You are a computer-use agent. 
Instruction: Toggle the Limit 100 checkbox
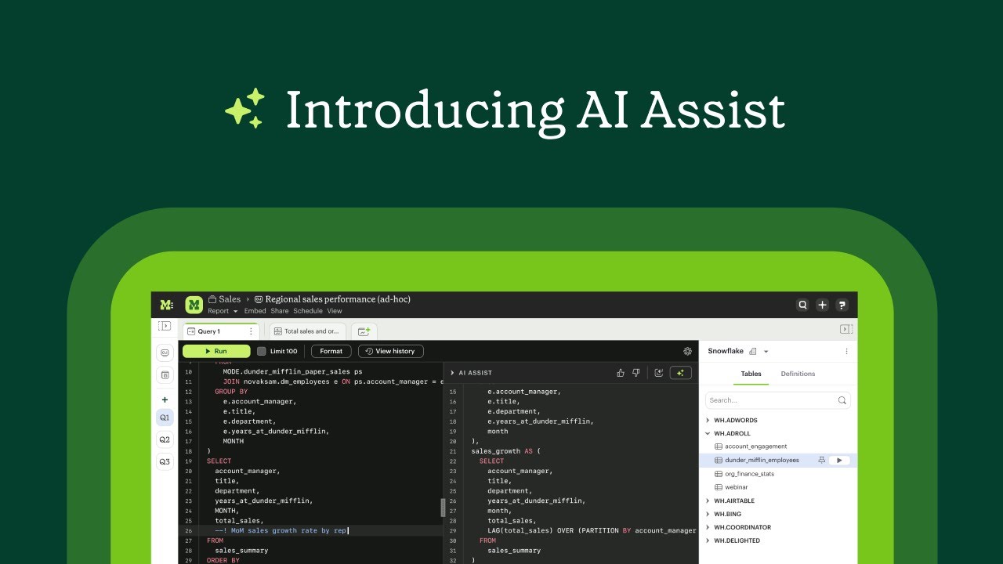pyautogui.click(x=262, y=352)
